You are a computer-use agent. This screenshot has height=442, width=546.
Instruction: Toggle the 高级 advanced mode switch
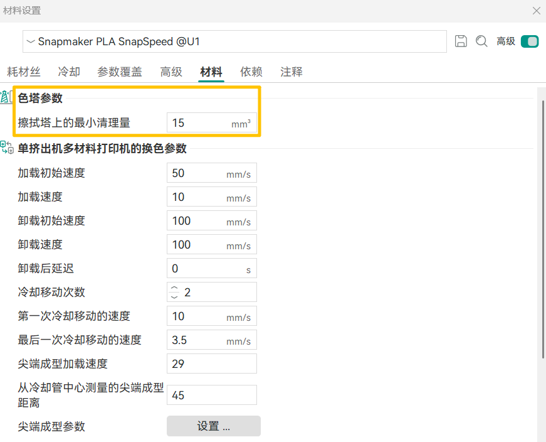pyautogui.click(x=530, y=41)
